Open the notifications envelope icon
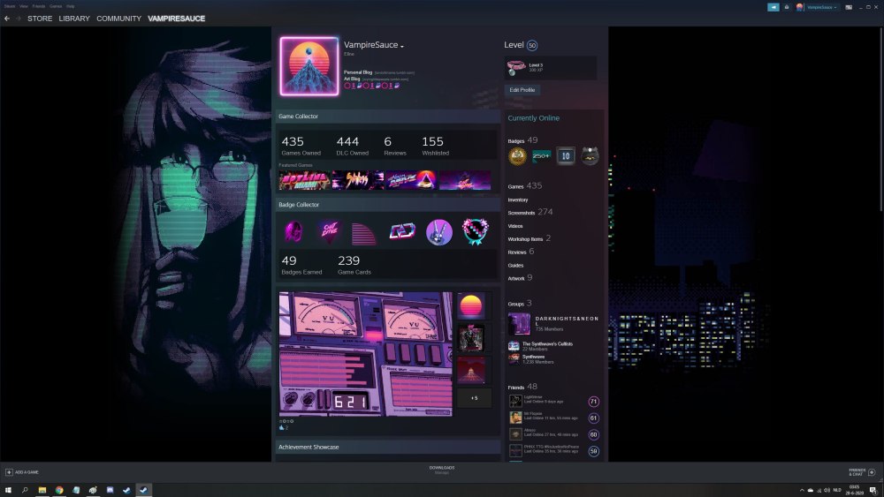The width and height of the screenshot is (884, 497). point(787,7)
